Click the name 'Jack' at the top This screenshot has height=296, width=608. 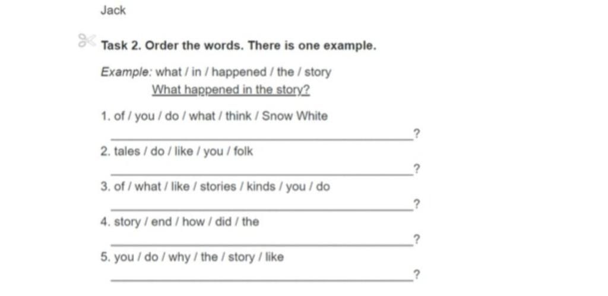(x=113, y=11)
